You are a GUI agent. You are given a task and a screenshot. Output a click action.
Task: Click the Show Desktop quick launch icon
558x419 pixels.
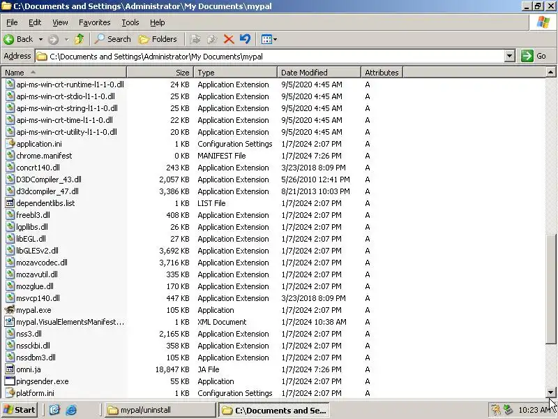(54, 410)
